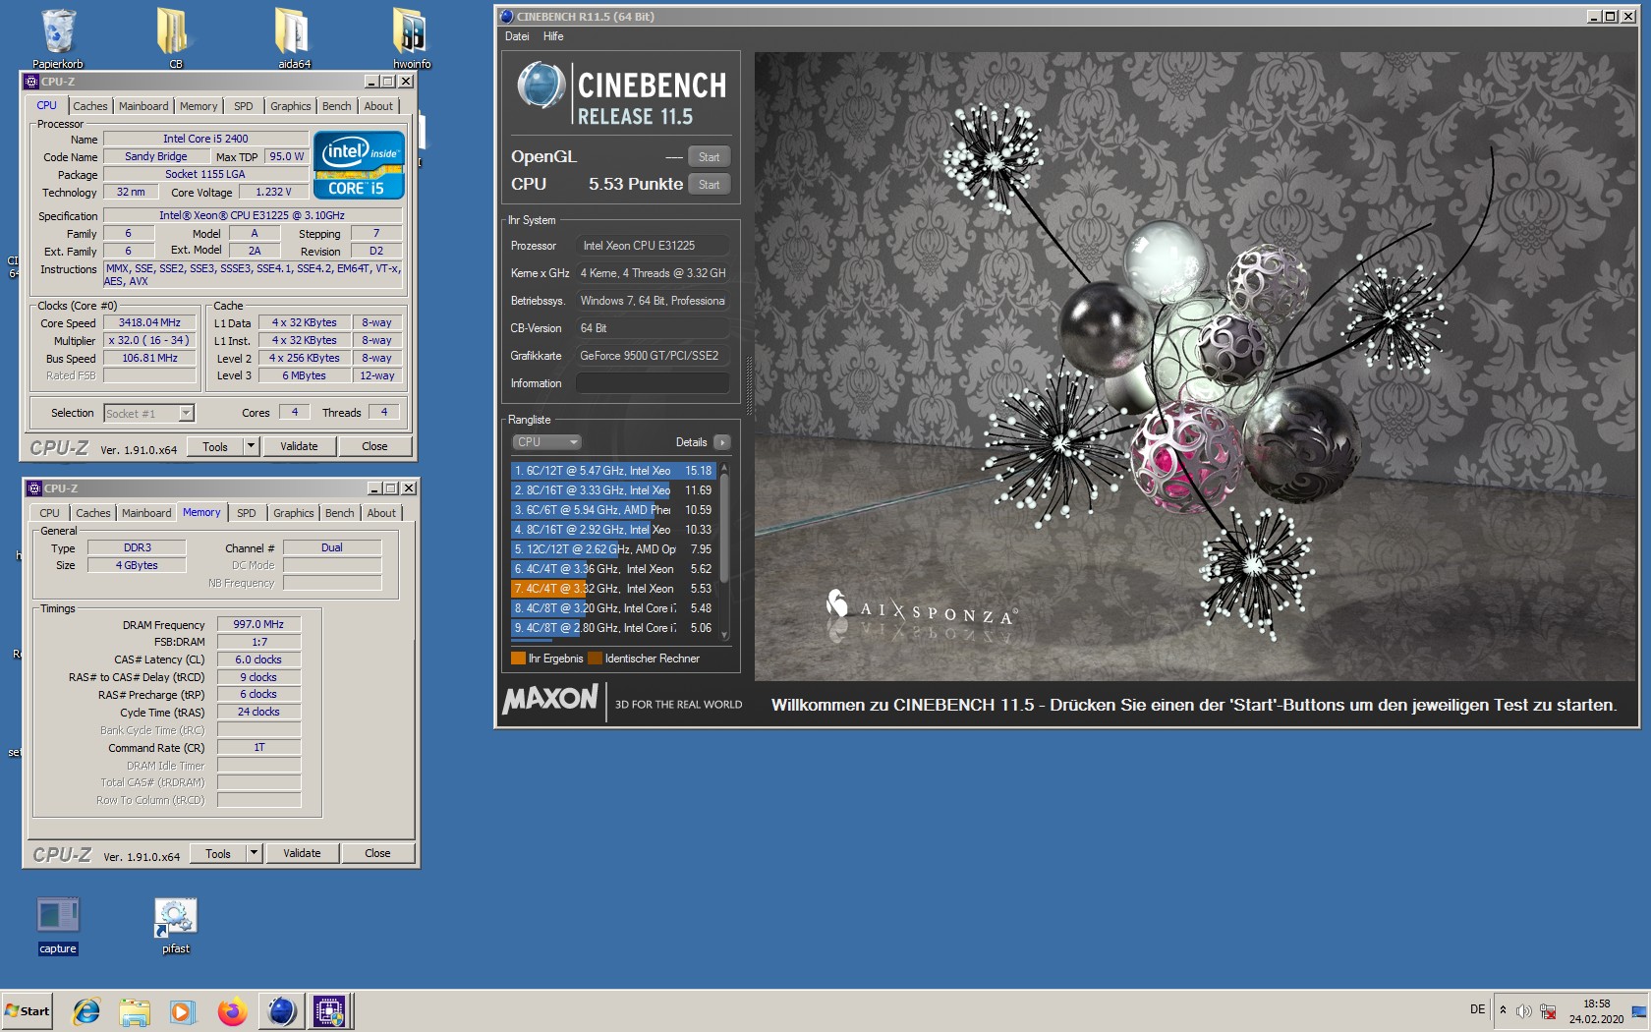1651x1032 pixels.
Task: Start the OpenGL benchmark
Action: 709,157
